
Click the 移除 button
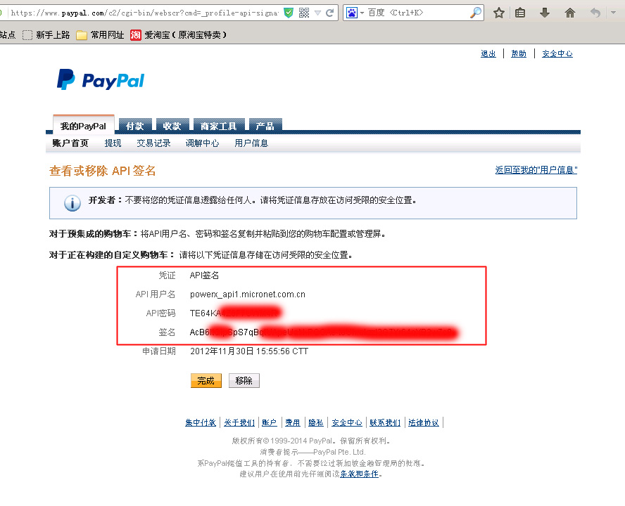click(x=244, y=381)
